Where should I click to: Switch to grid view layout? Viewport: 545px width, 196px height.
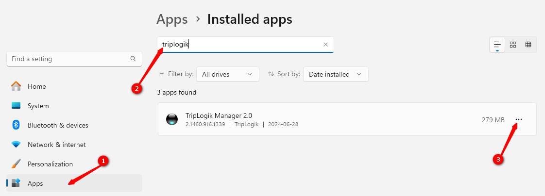512,45
